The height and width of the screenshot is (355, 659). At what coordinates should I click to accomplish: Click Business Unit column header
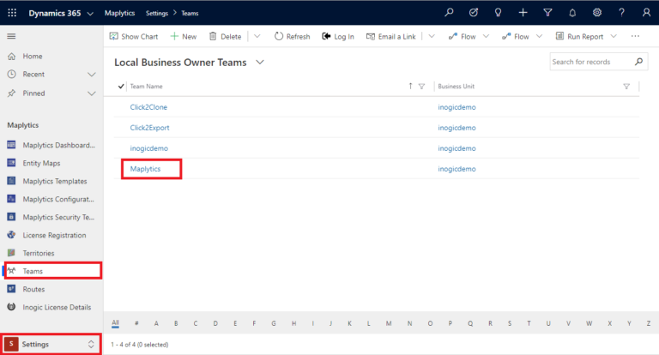pyautogui.click(x=456, y=86)
